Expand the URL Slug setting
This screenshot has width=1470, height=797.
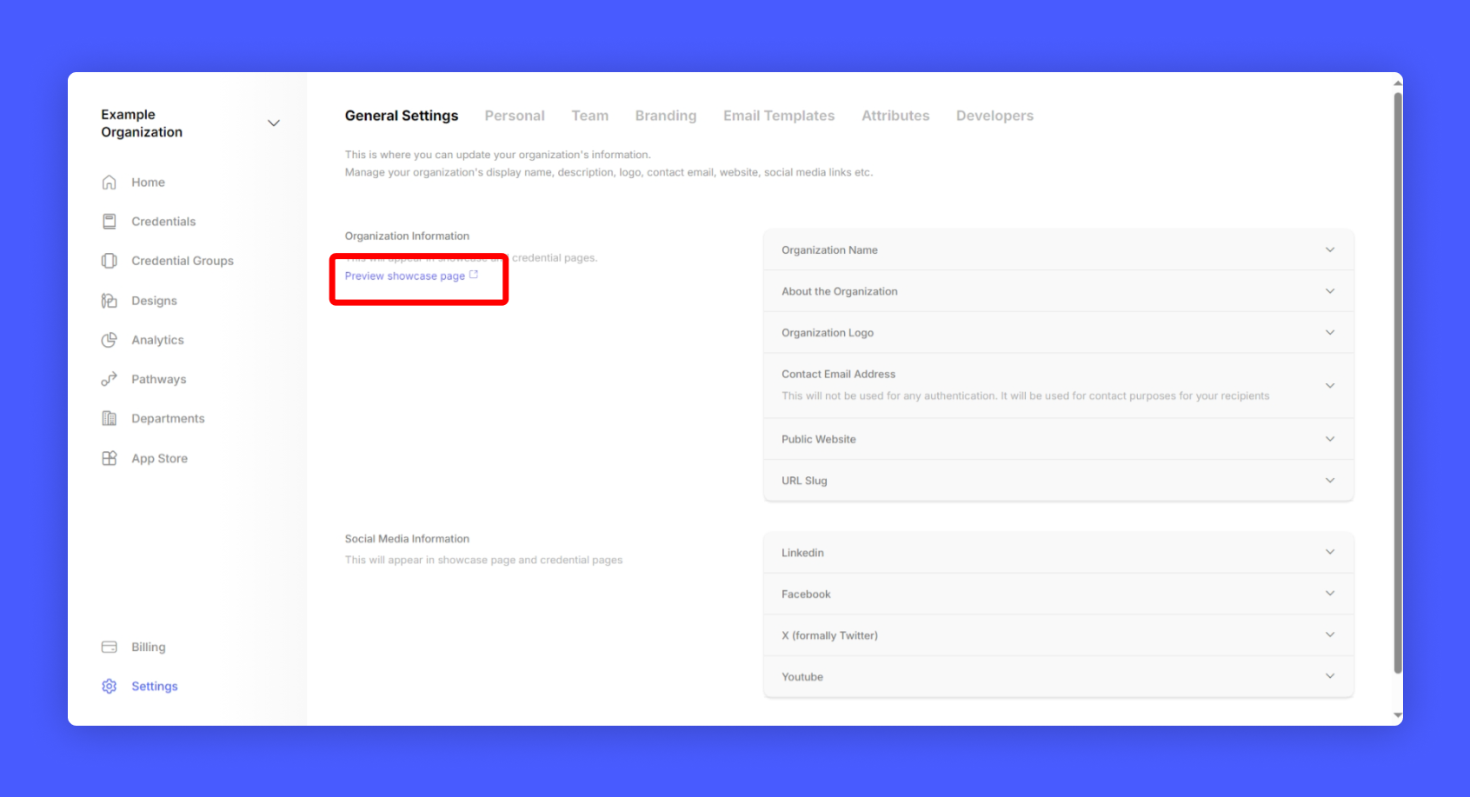[1329, 481]
